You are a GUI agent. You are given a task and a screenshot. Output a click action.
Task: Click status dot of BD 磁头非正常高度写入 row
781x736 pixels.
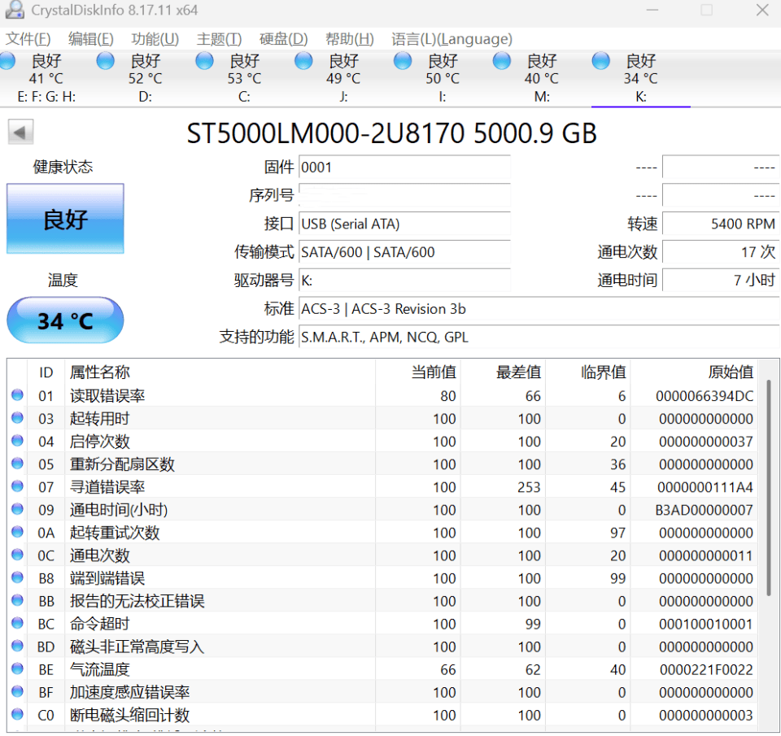click(17, 646)
